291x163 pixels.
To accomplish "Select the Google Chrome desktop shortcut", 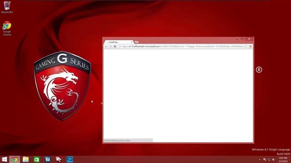I will pos(7,29).
